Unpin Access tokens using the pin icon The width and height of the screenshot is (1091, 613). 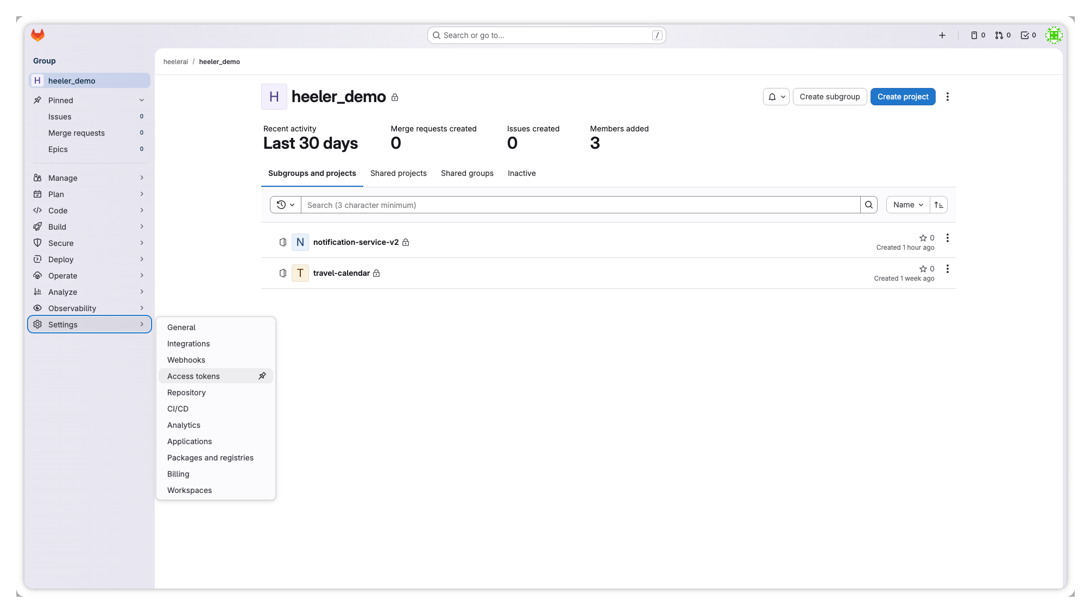(262, 376)
